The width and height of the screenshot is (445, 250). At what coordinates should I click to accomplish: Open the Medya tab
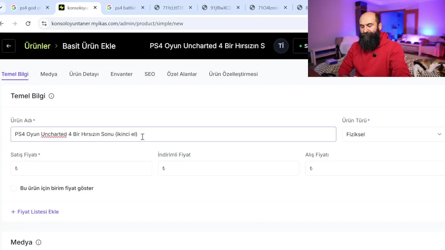tap(49, 74)
